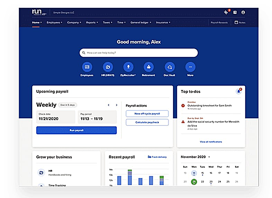Open the notifications tag icon with badge
The height and width of the screenshot is (198, 272).
pyautogui.click(x=226, y=12)
